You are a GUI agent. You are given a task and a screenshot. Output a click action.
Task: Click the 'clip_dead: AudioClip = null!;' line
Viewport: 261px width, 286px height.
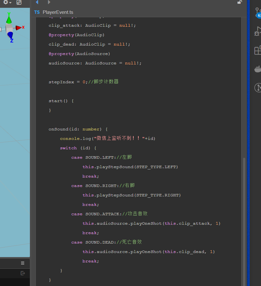pos(89,44)
